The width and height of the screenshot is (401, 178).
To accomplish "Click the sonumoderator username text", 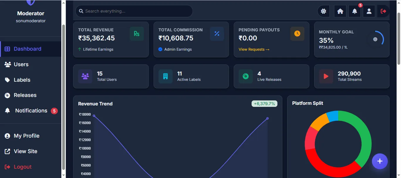I will point(31,21).
